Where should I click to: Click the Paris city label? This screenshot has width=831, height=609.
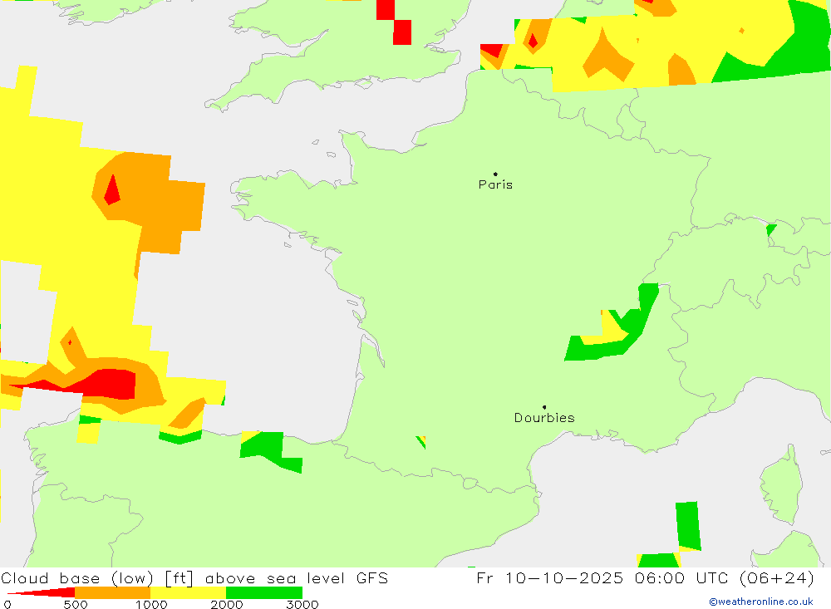tap(495, 184)
